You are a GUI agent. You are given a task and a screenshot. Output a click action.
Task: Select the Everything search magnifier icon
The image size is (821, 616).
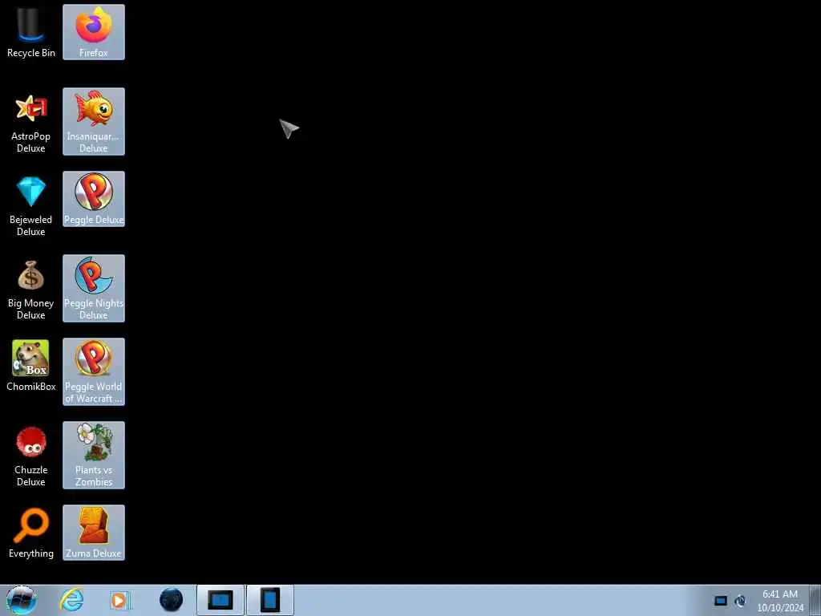point(31,533)
